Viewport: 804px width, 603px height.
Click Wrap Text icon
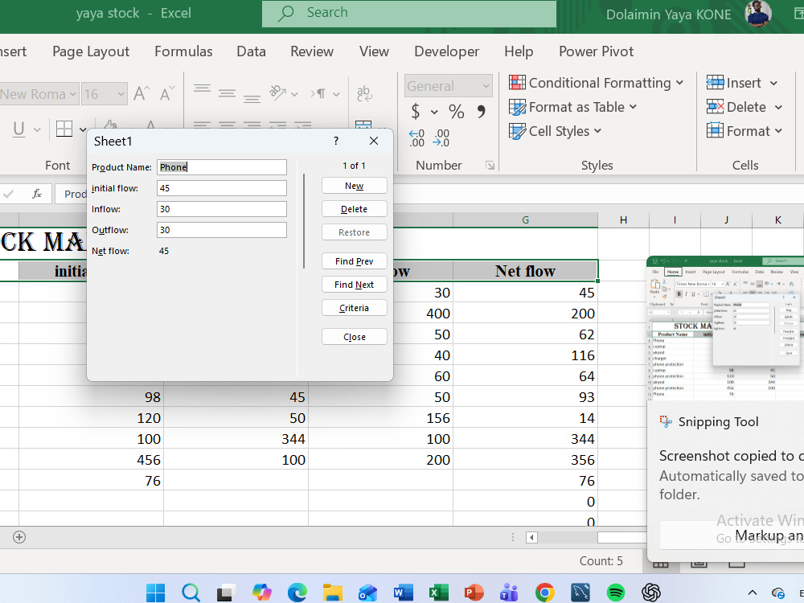pos(364,93)
